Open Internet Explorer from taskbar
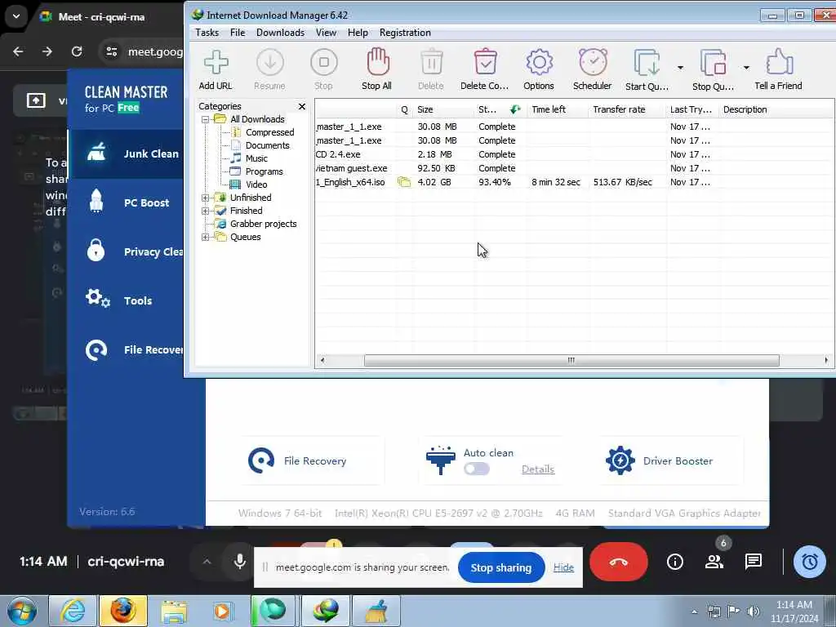This screenshot has height=627, width=836. 72,611
